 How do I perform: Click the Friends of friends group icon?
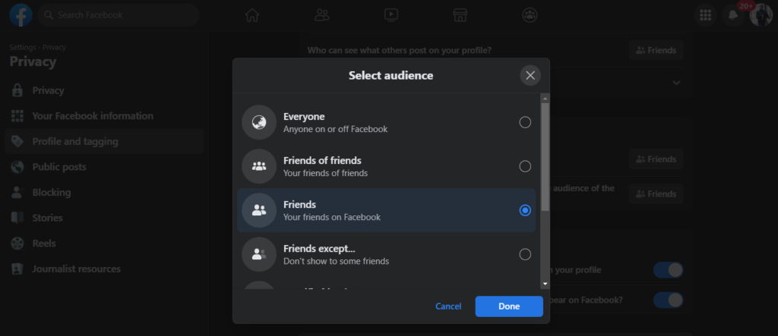coord(259,166)
